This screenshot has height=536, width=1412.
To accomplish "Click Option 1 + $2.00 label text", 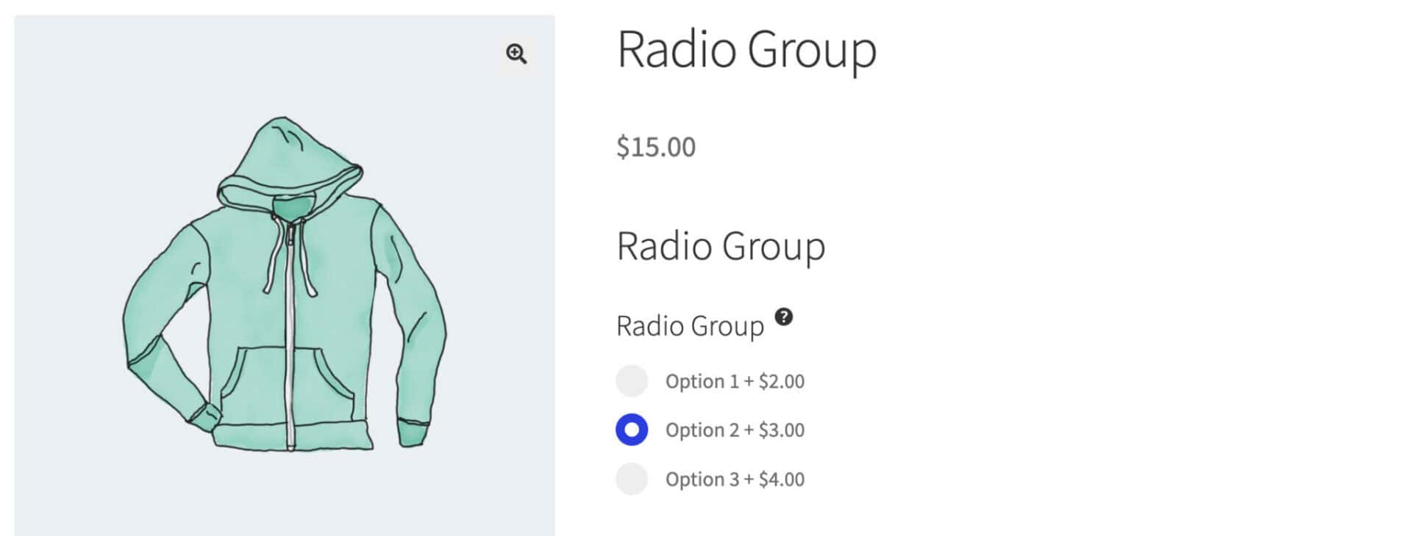I will pos(735,380).
